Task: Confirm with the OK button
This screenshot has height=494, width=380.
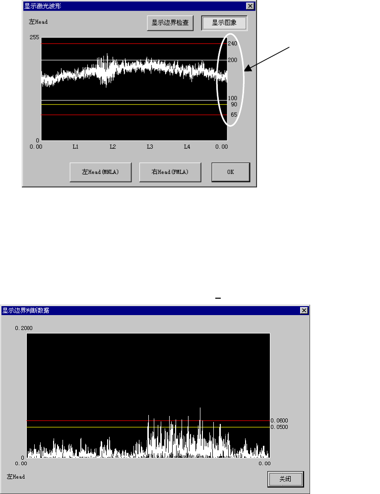Action: (231, 172)
